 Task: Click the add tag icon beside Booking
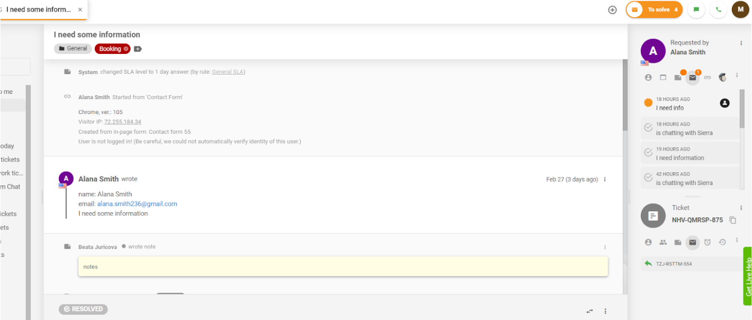(x=138, y=49)
